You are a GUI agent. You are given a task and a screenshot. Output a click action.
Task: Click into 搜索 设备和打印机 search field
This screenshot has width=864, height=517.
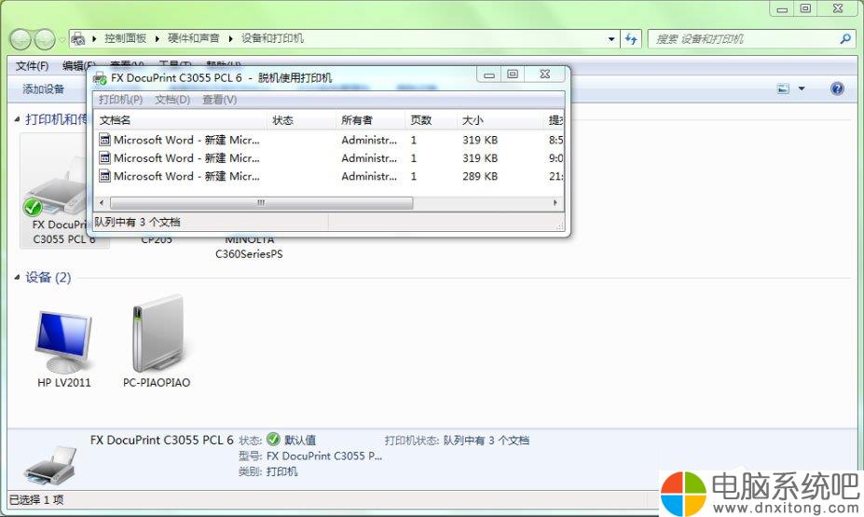[x=744, y=39]
